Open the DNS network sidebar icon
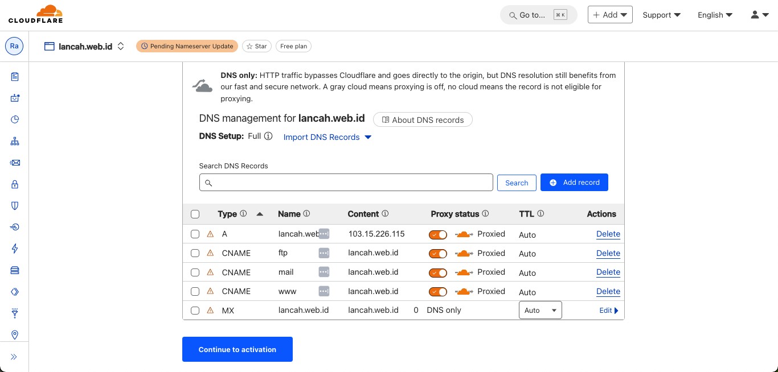The height and width of the screenshot is (372, 778). click(x=15, y=141)
